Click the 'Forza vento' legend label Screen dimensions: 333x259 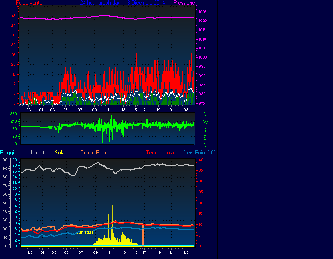click(x=30, y=3)
